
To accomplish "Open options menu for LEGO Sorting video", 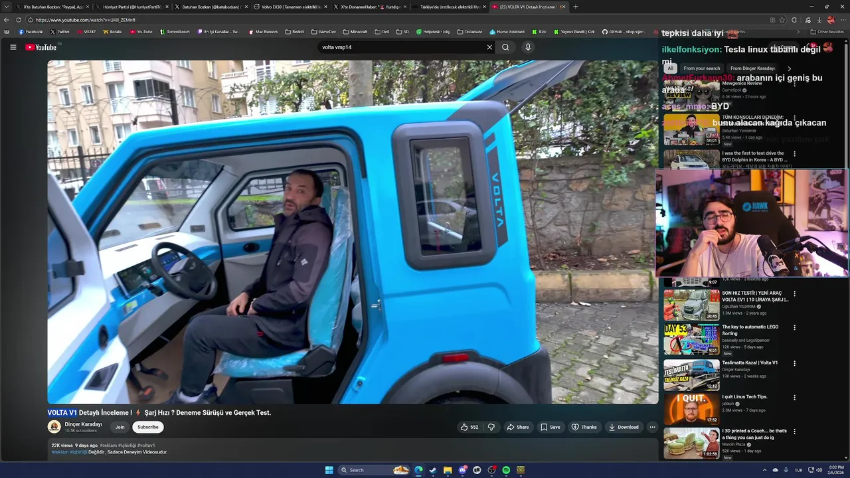I will click(794, 327).
